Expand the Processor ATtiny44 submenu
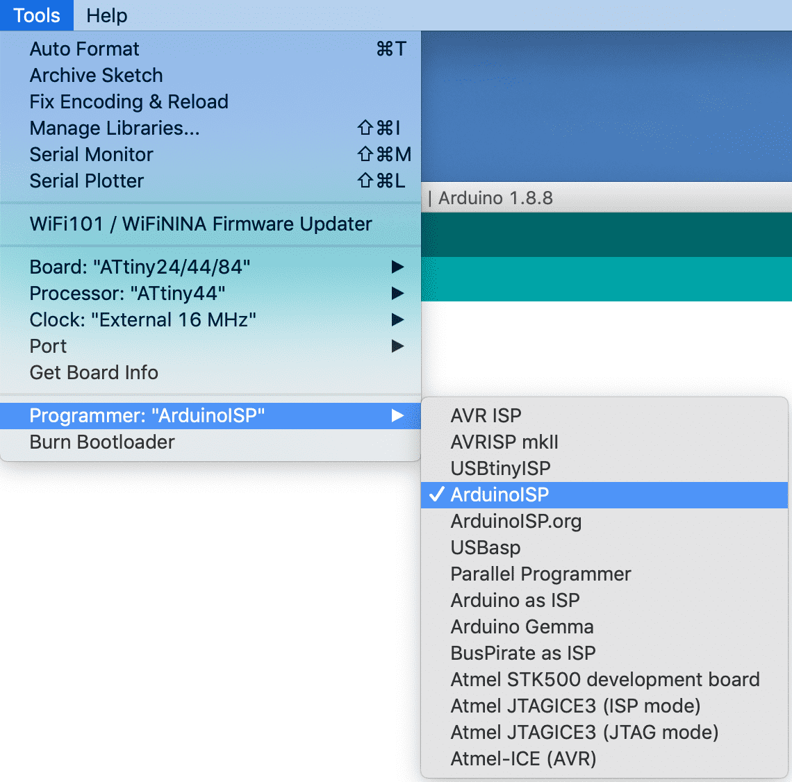The width and height of the screenshot is (792, 782). coord(127,293)
